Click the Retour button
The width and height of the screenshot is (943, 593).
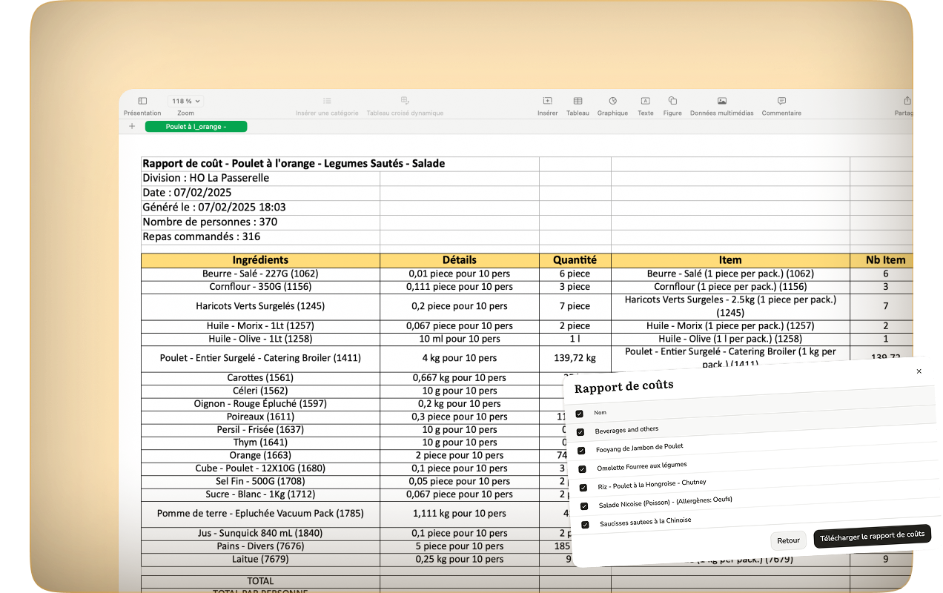788,540
